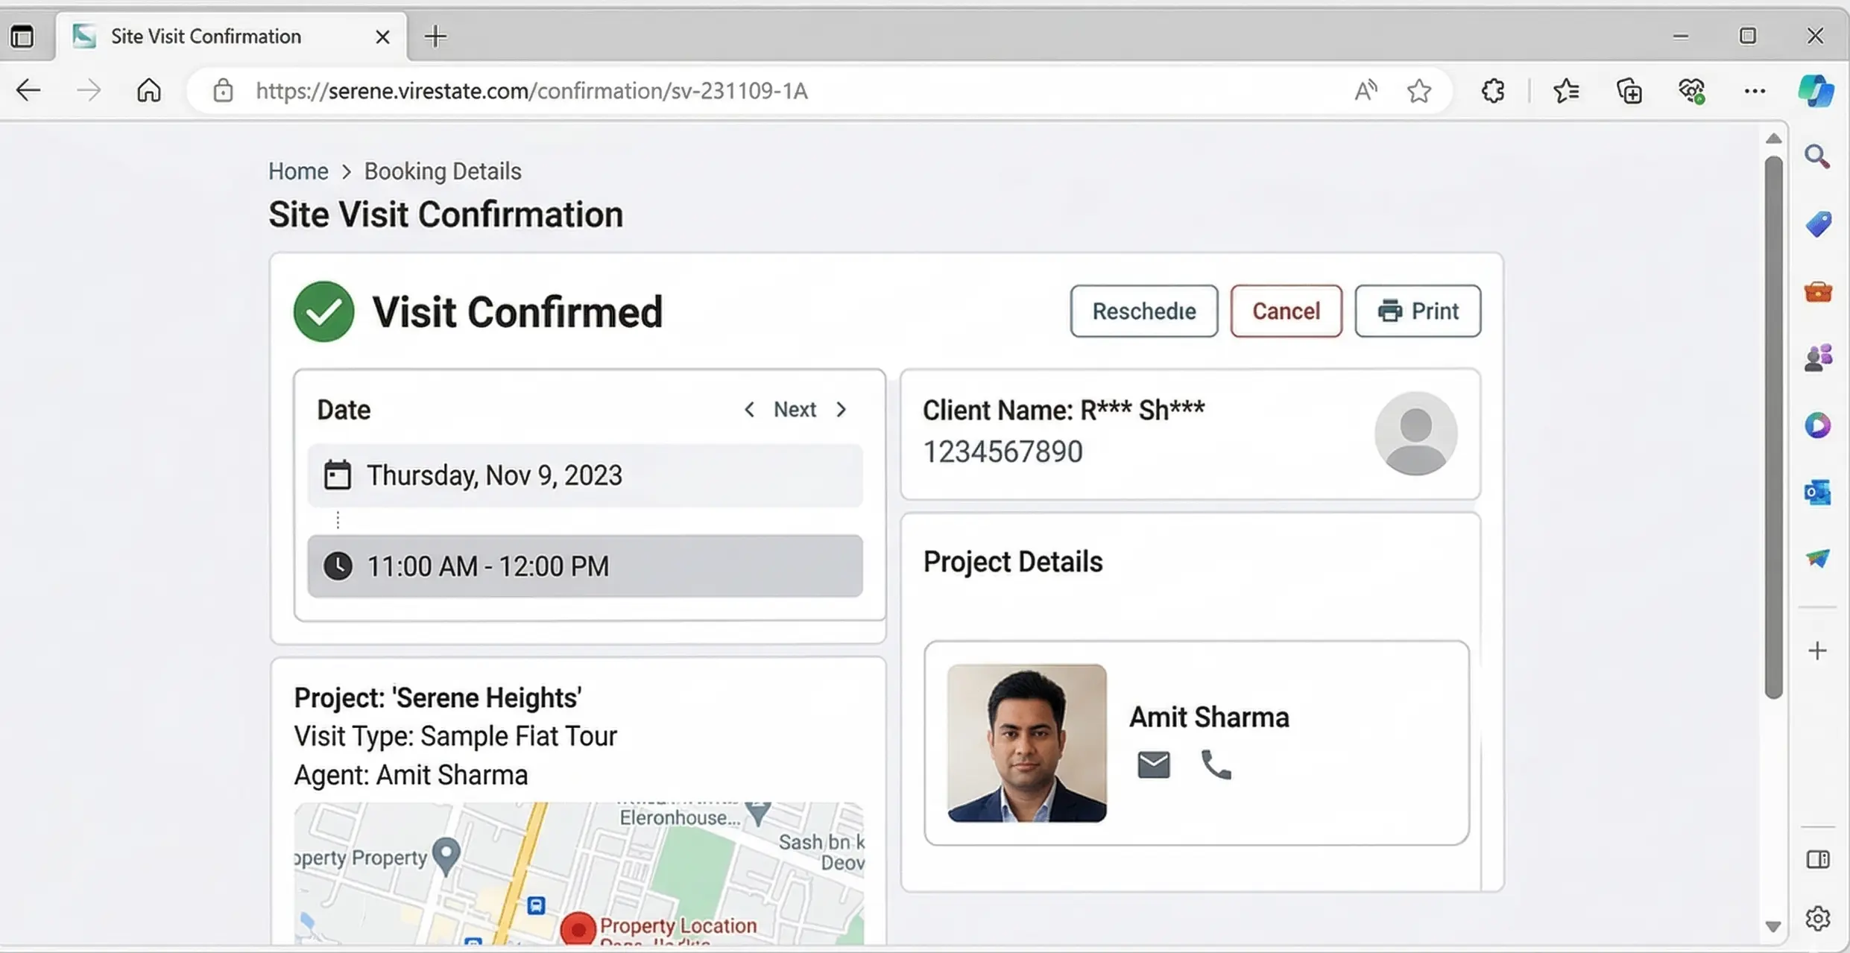Select the 11:00 AM - 12:00 PM time slot
The height and width of the screenshot is (953, 1850).
click(585, 566)
